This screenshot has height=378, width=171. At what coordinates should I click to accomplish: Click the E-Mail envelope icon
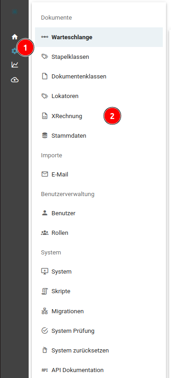pyautogui.click(x=45, y=174)
